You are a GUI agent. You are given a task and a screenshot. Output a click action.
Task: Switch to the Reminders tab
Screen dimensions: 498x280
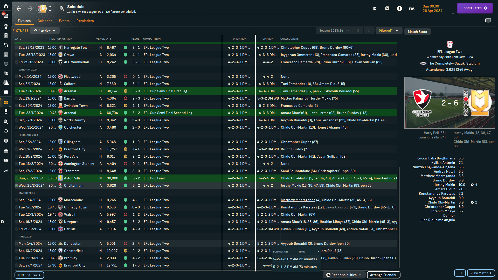(x=85, y=21)
